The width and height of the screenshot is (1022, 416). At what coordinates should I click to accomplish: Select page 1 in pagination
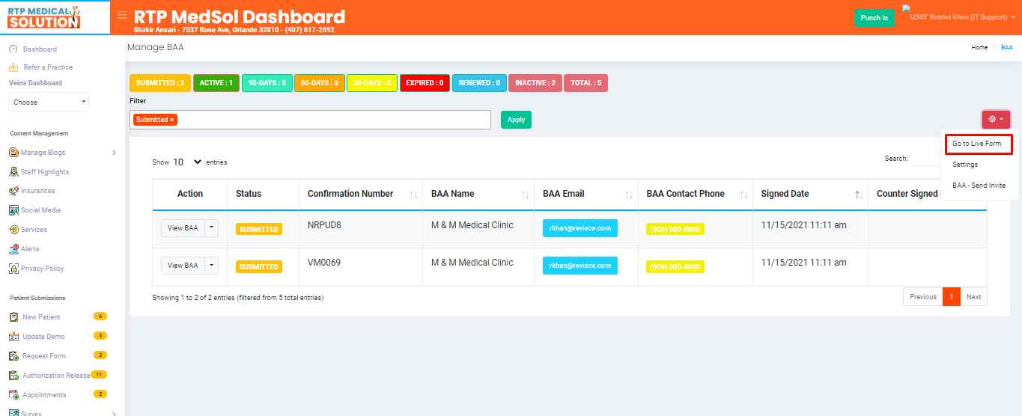(x=952, y=297)
